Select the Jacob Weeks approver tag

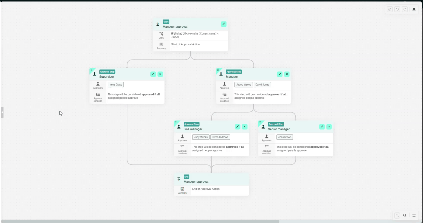(x=243, y=84)
